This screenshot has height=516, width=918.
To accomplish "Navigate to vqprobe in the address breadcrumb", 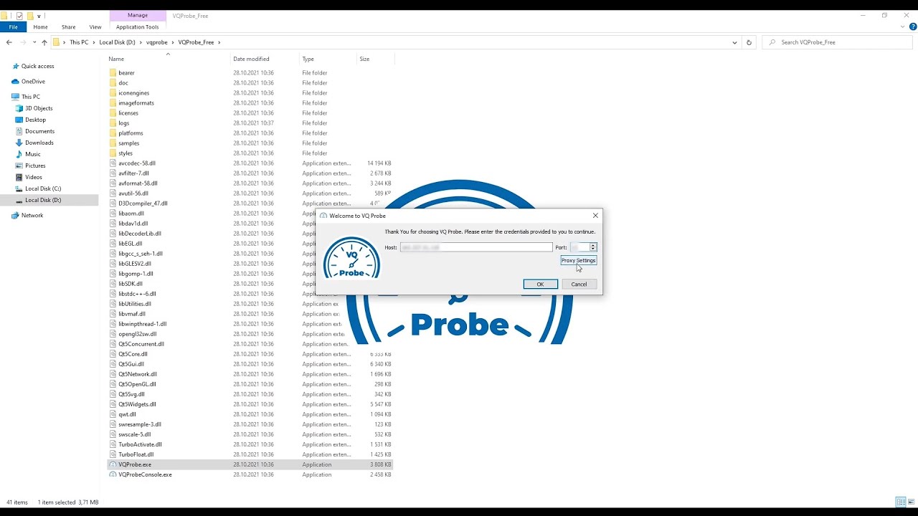I will [x=156, y=42].
